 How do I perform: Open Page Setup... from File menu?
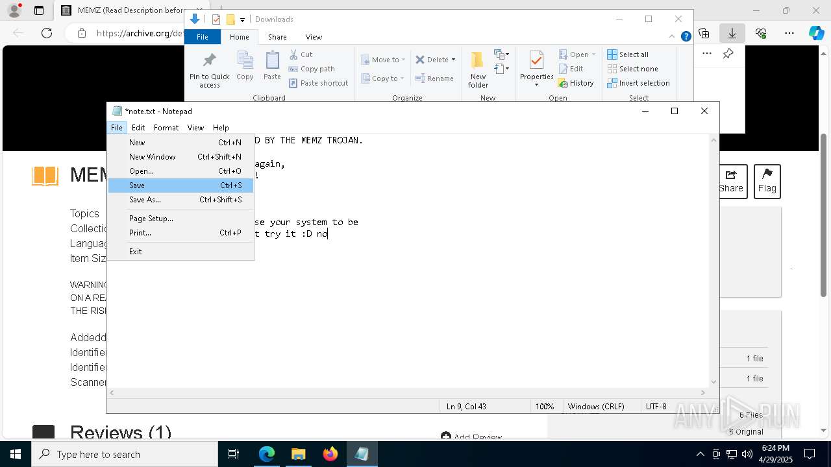180,219
